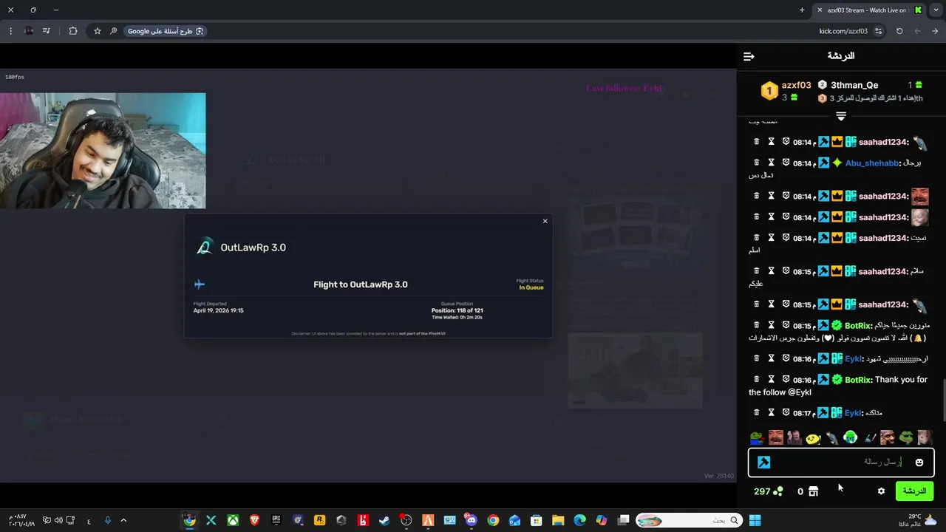Insert the yellow blob emote
The height and width of the screenshot is (532, 946).
813,438
